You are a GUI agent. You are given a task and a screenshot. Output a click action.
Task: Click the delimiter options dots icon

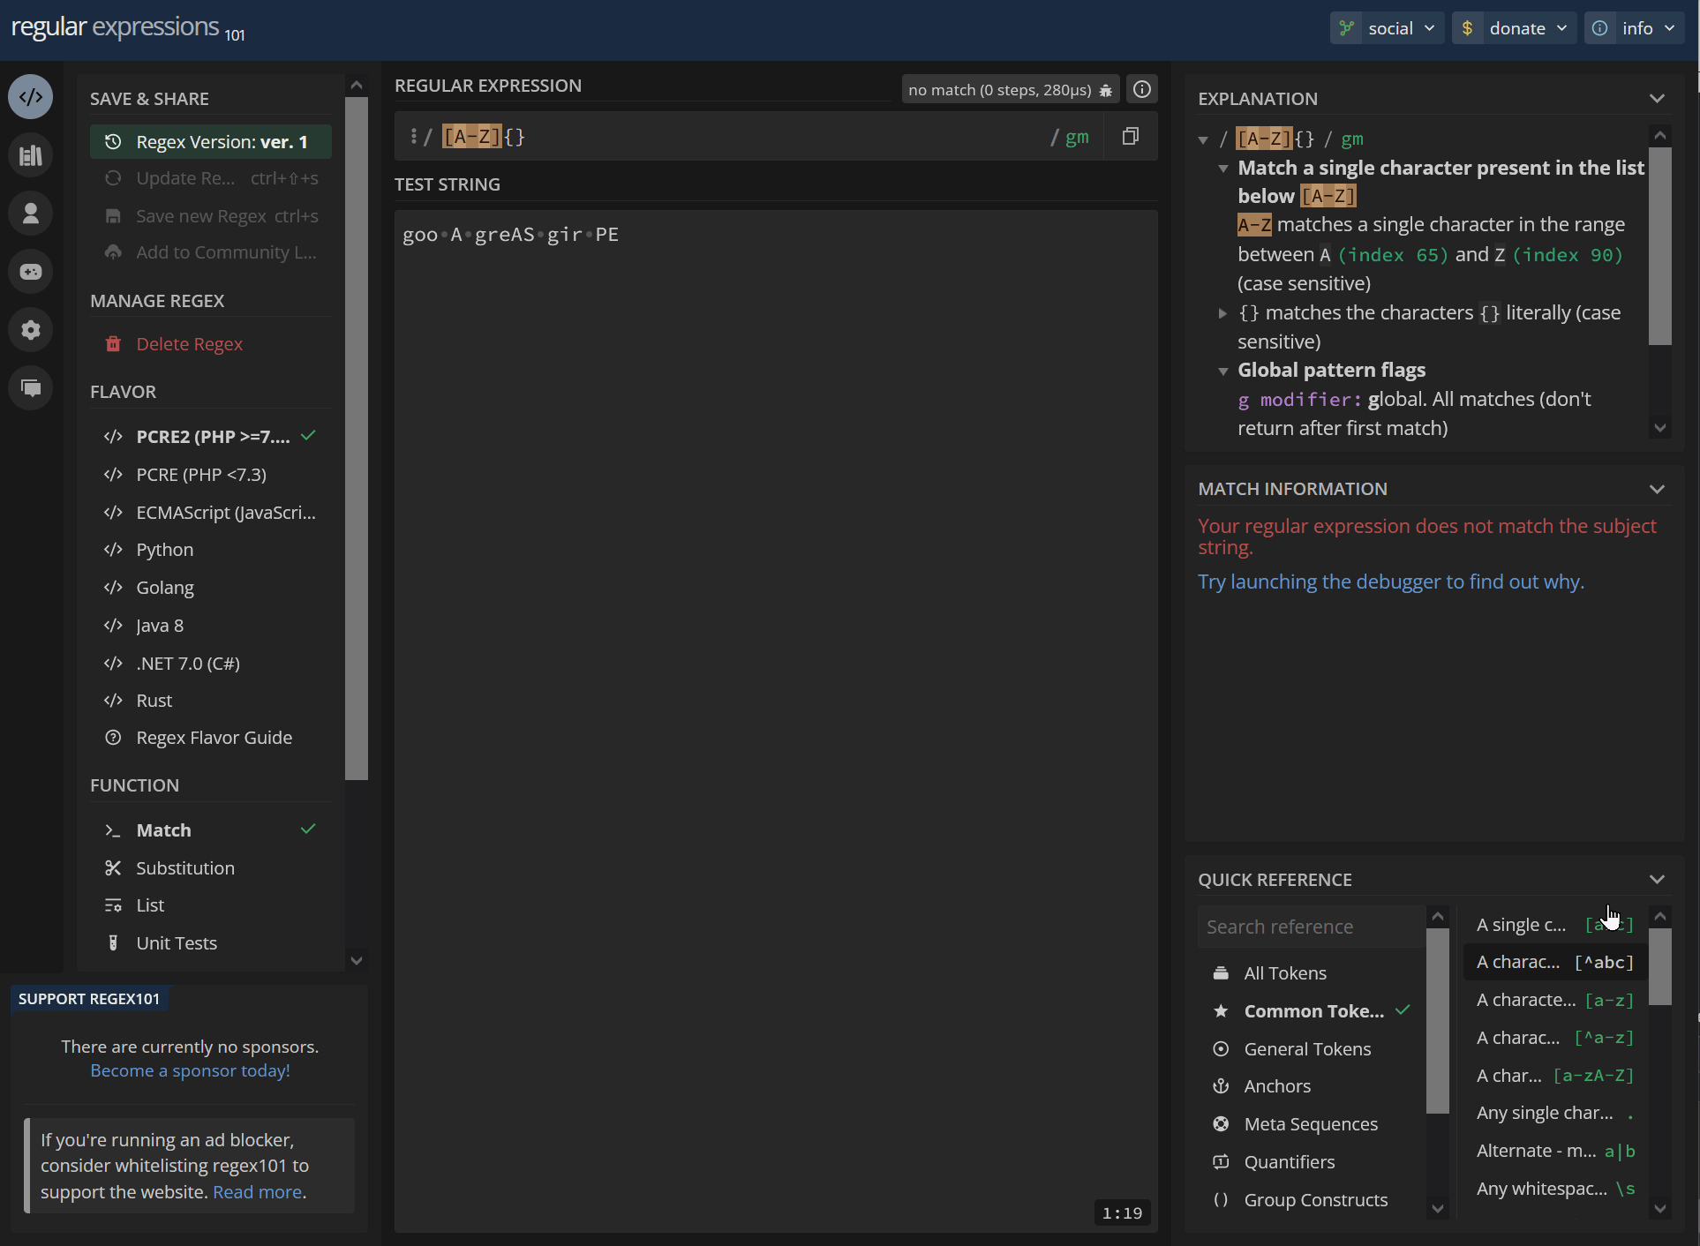point(413,136)
